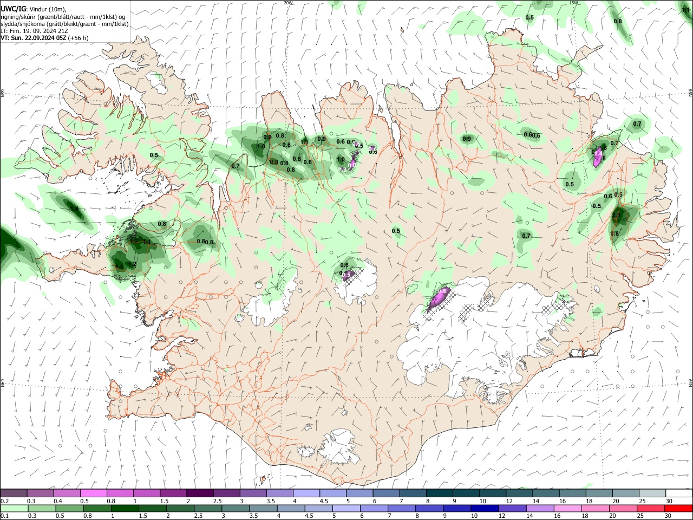Click the rigning/skúrir legend description line

tap(63, 16)
